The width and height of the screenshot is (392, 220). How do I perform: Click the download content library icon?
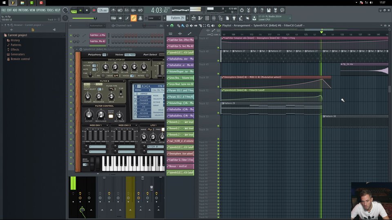pyautogui.click(x=254, y=18)
